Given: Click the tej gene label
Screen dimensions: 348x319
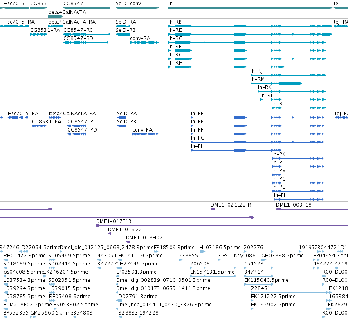Looking at the screenshot, I should [337, 4].
